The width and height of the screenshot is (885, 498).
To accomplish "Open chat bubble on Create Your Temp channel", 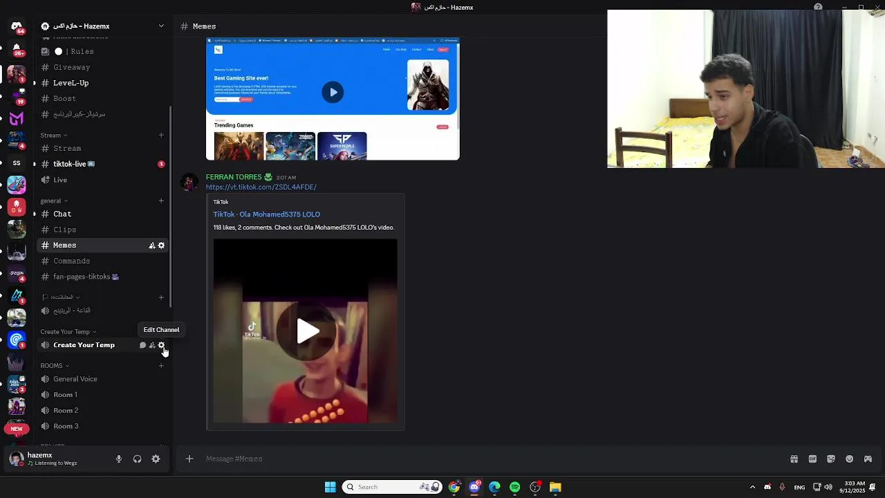I will pos(142,345).
